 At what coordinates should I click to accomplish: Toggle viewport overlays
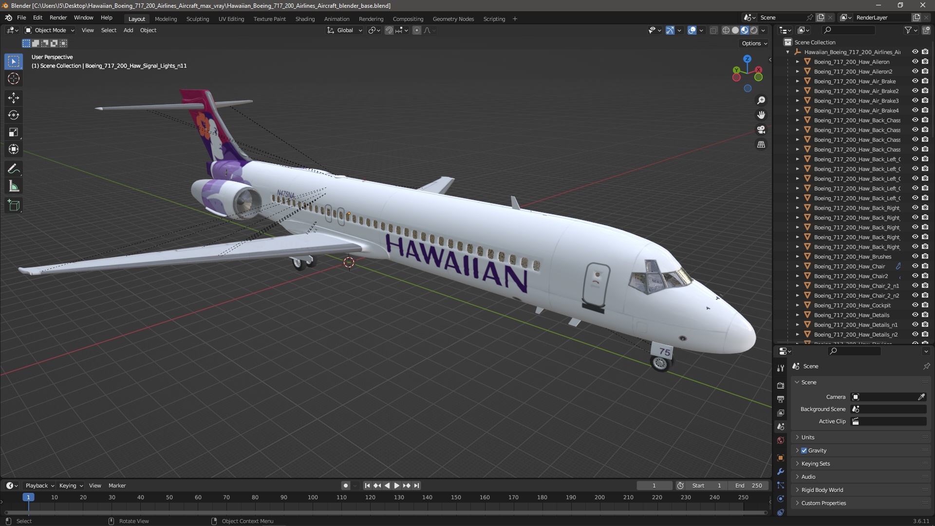692,30
